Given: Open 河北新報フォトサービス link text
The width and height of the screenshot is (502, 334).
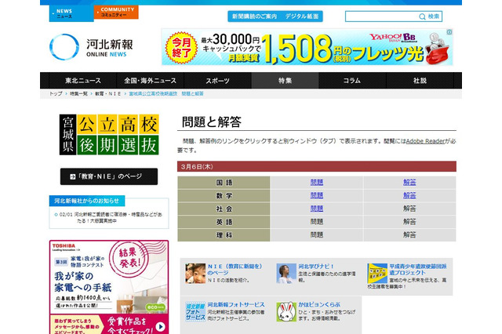Looking at the screenshot, I should point(236,304).
